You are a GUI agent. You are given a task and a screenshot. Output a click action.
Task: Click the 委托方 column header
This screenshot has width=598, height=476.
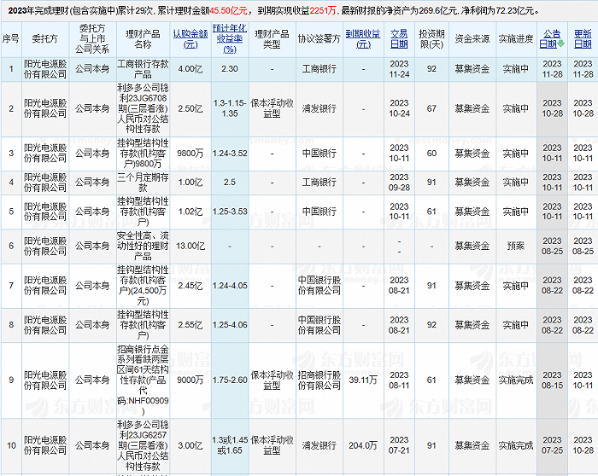tap(45, 39)
